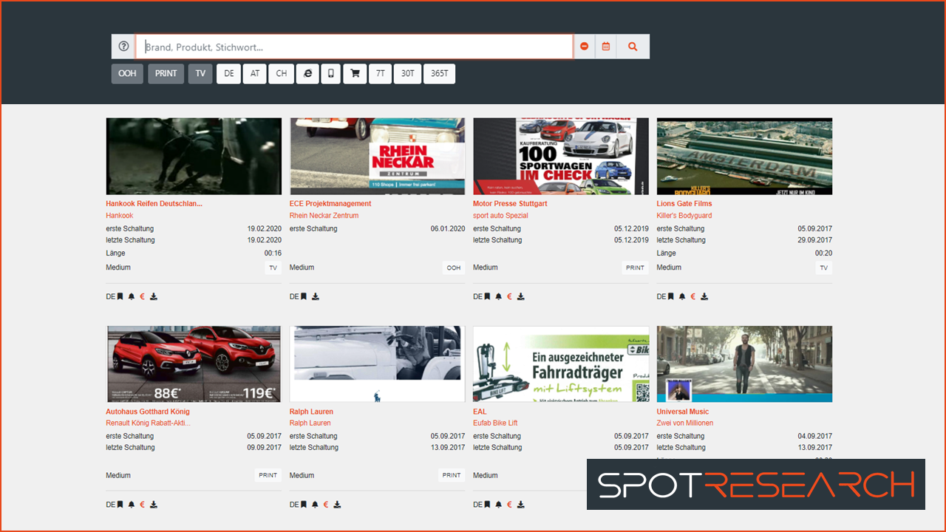Open the calendar date picker icon
This screenshot has width=946, height=532.
606,47
